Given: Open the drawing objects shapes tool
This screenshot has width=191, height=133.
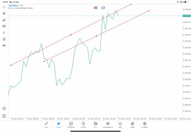Looking at the screenshot, I should coord(4,39).
